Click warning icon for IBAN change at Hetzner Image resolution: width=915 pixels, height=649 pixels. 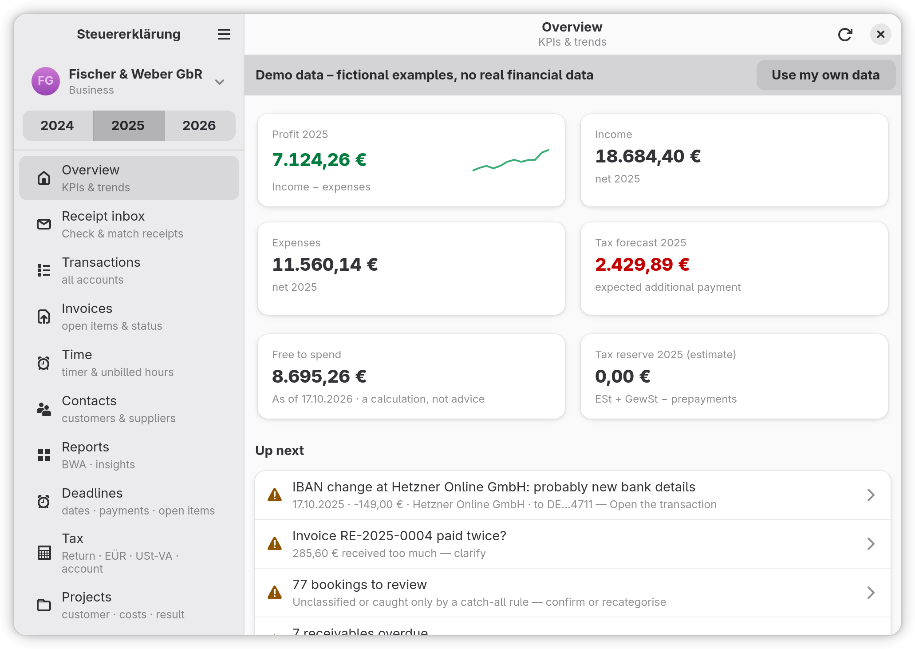pyautogui.click(x=275, y=495)
